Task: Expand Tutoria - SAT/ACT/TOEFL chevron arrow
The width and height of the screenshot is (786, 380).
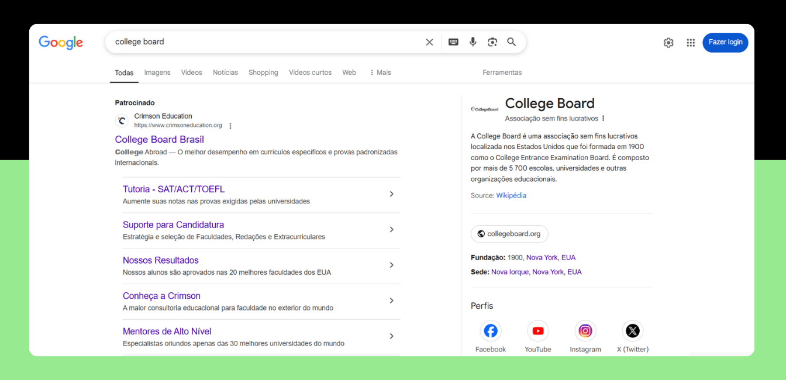Action: [x=392, y=194]
